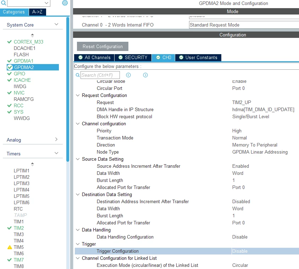
Task: Click the check icon on the GPDMA2 row
Action: [x=10, y=67]
